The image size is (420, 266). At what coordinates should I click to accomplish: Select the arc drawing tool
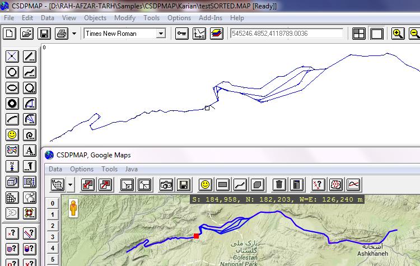[12, 119]
